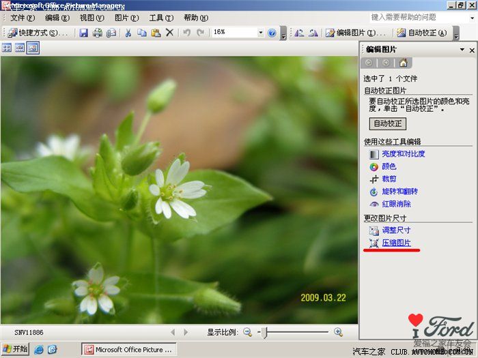The image size is (478, 358).
Task: Open 压缩图片 compress link
Action: click(396, 243)
